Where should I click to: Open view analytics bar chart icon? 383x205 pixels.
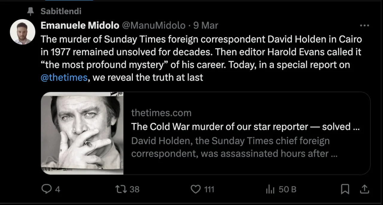tap(270, 189)
